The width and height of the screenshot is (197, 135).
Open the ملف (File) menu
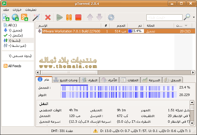click(x=6, y=10)
